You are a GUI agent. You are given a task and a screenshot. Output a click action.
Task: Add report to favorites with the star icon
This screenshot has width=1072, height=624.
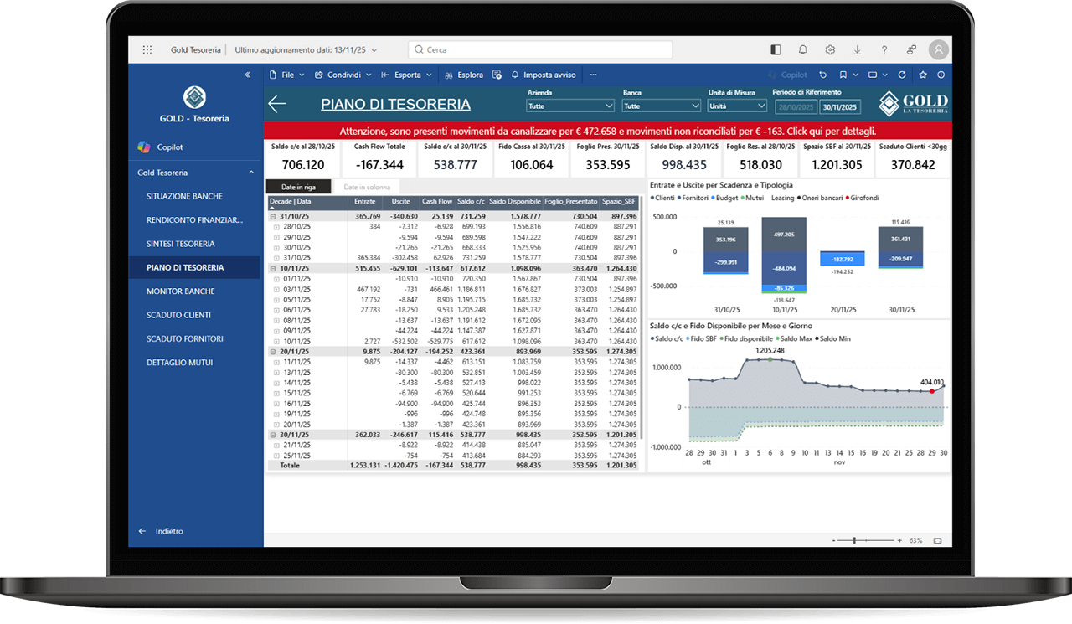[922, 75]
